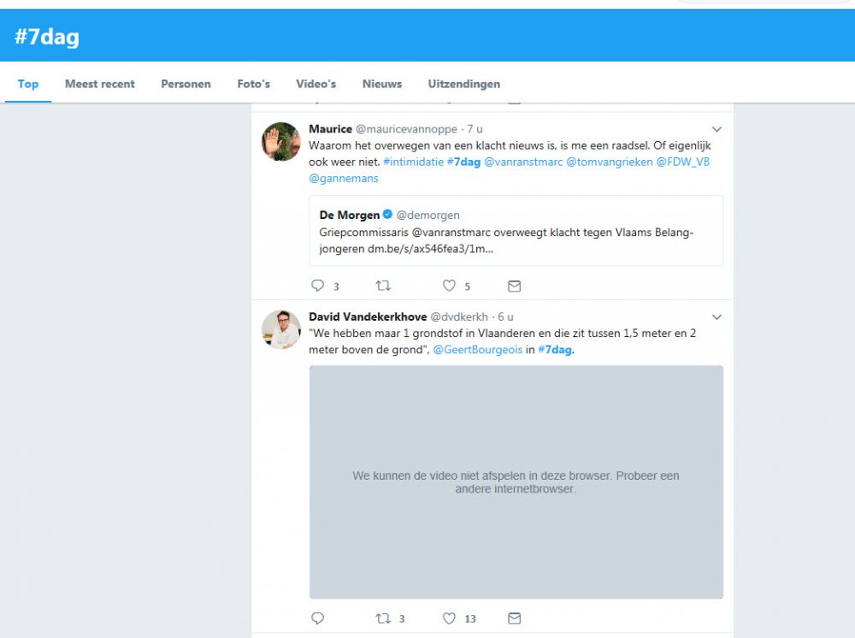Expand options menu on David Vandekerkhove's tweet
The width and height of the screenshot is (855, 638).
[x=716, y=317]
